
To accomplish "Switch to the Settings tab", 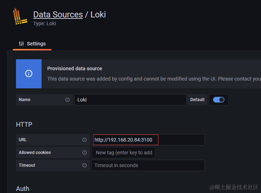I will (32, 44).
